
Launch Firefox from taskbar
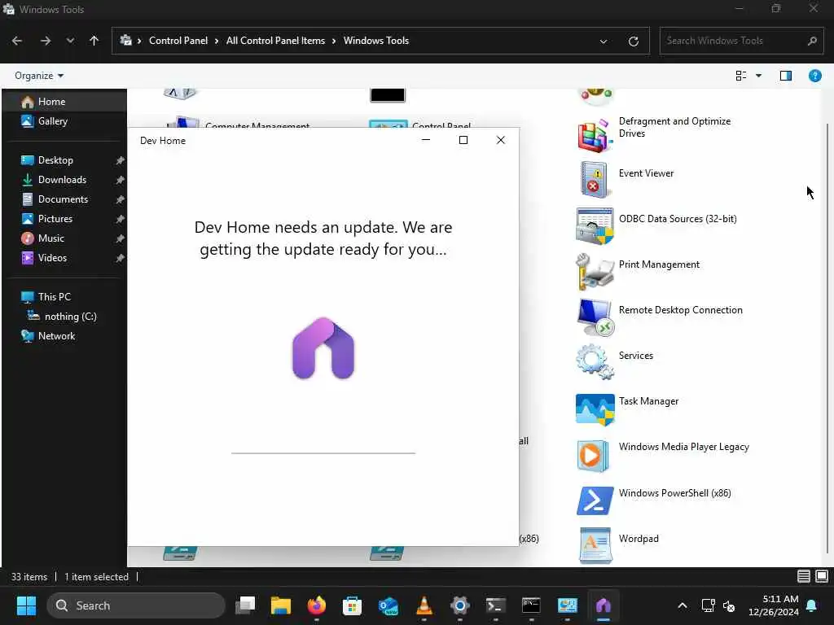pyautogui.click(x=317, y=605)
